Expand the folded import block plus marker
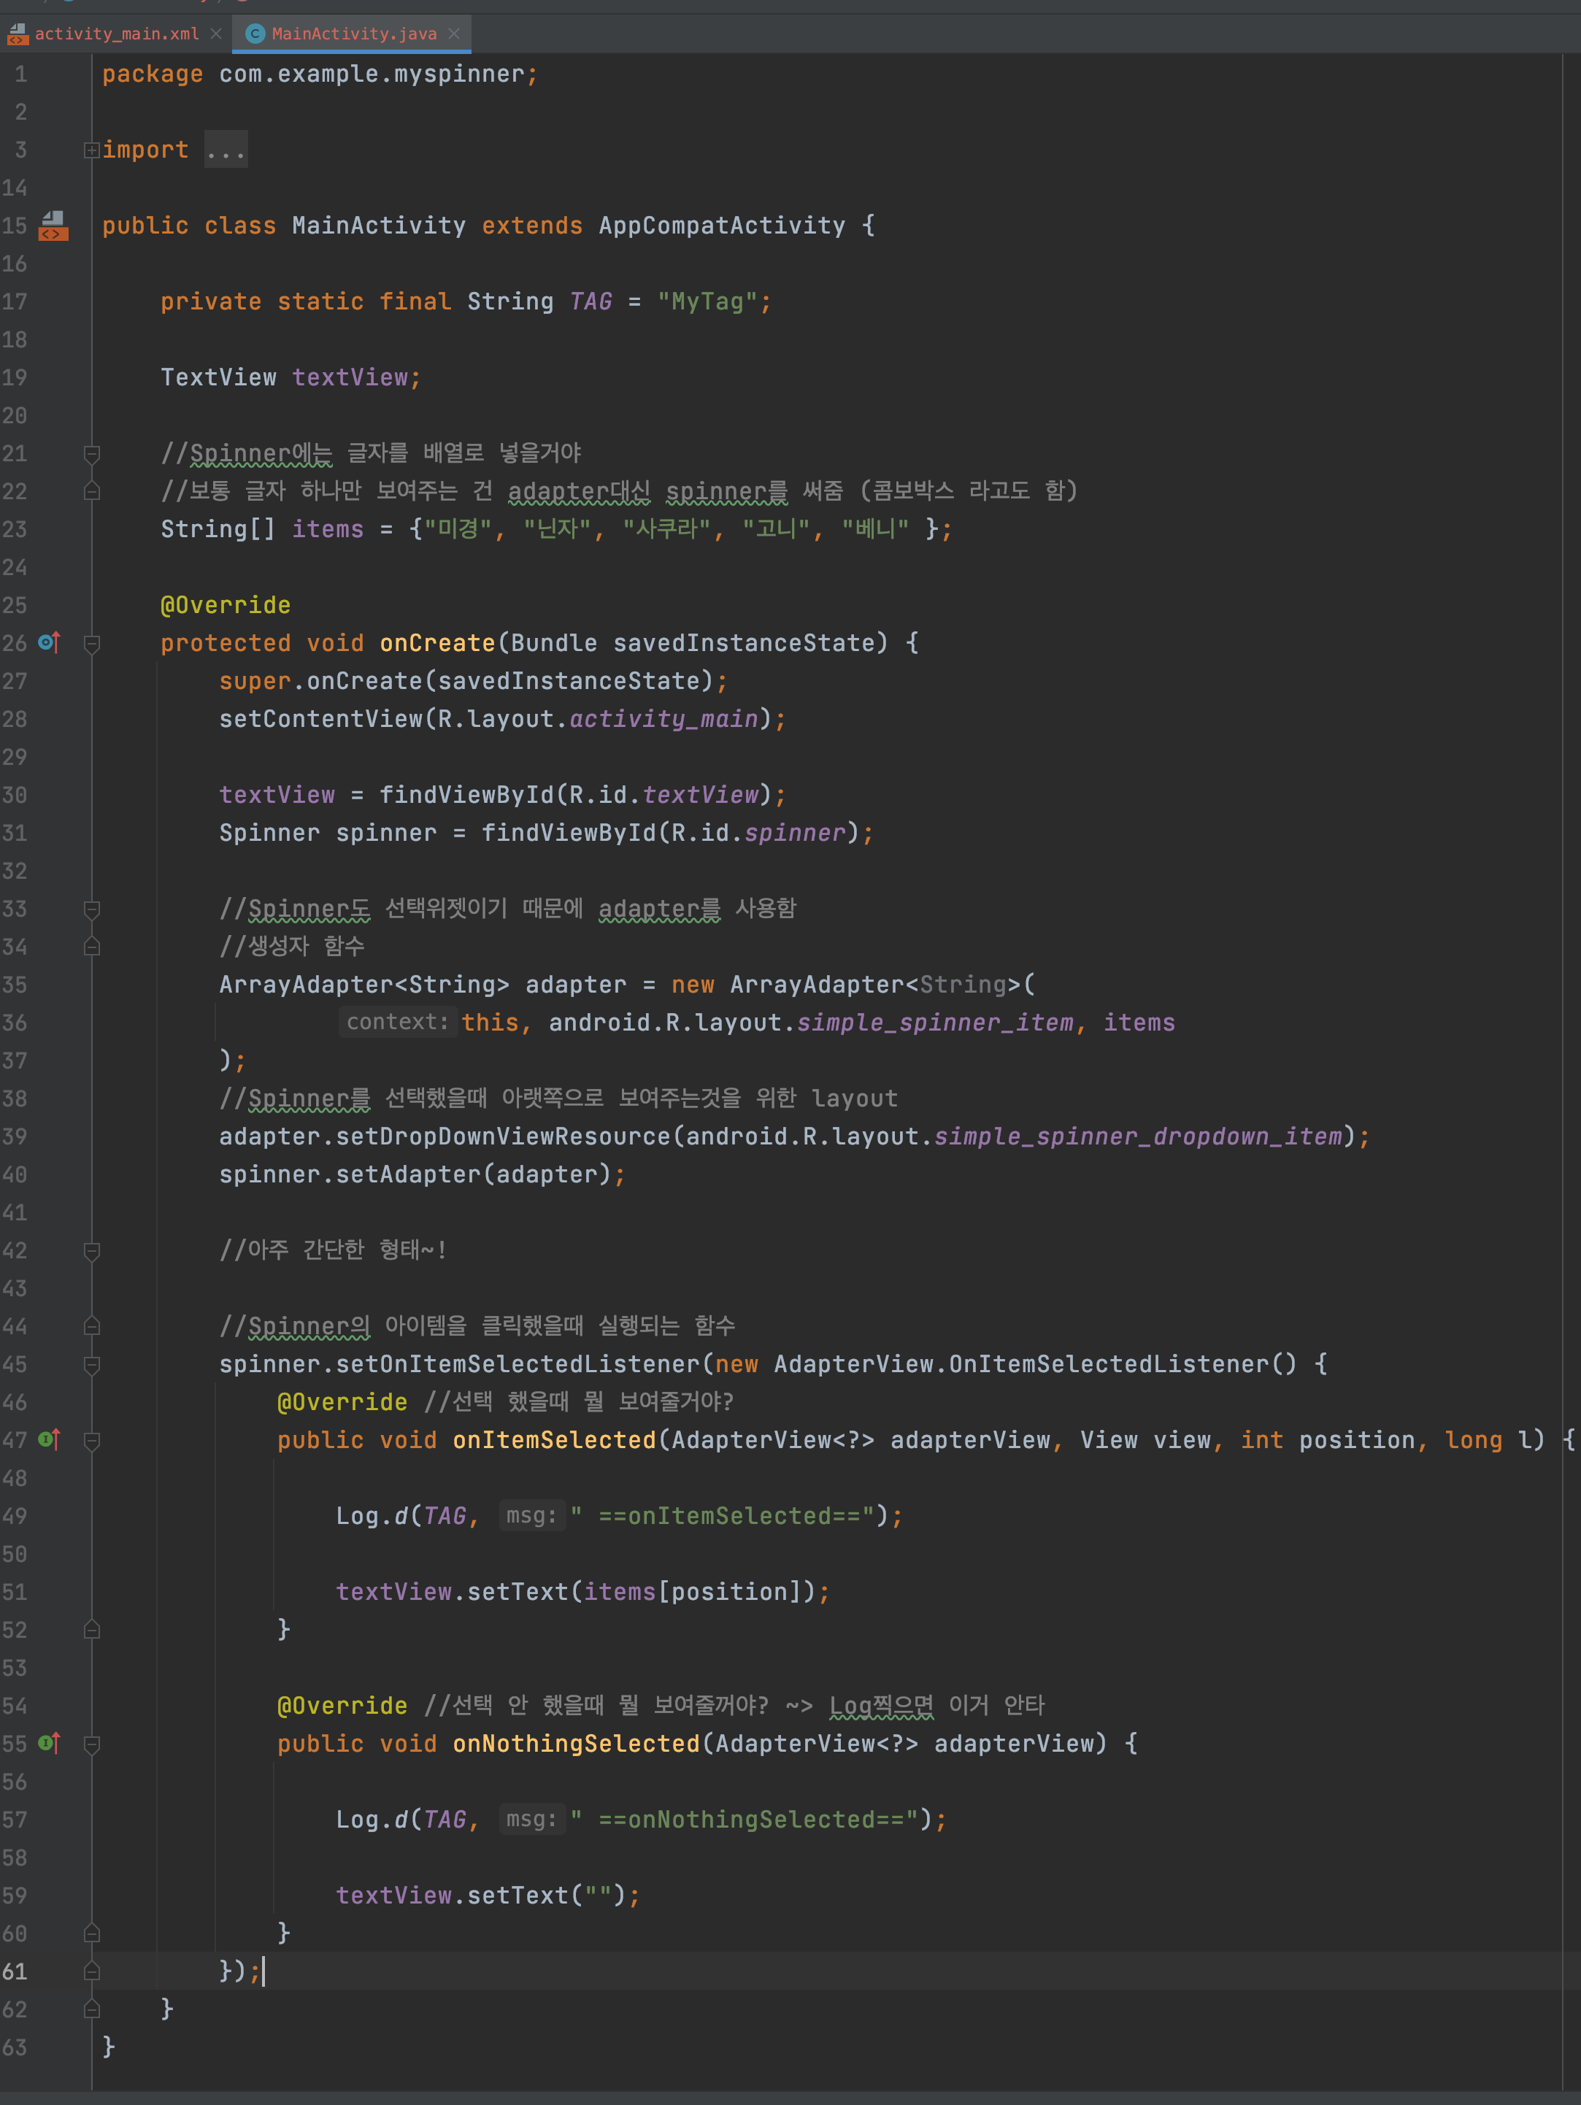Viewport: 1581px width, 2105px height. [x=91, y=150]
